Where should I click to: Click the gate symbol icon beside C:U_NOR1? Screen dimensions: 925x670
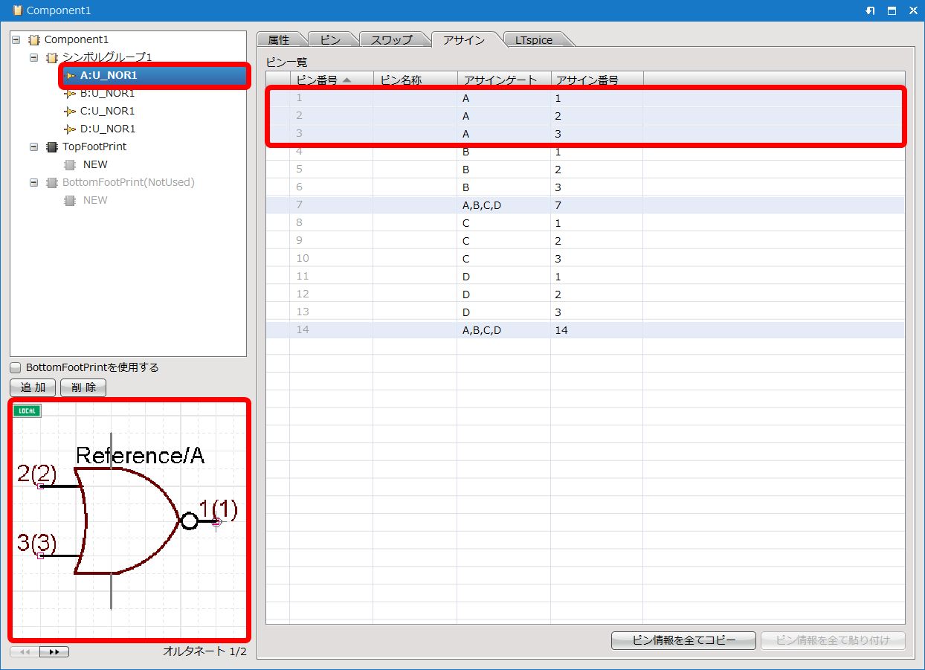70,111
